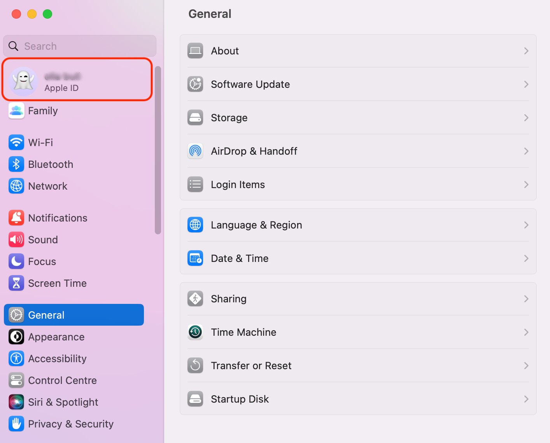Open Wi-Fi settings icon
550x443 pixels.
click(16, 143)
